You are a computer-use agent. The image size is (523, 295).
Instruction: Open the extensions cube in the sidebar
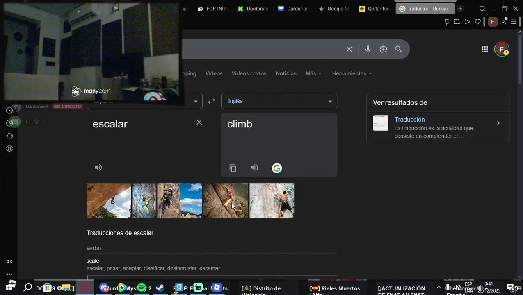(x=9, y=136)
